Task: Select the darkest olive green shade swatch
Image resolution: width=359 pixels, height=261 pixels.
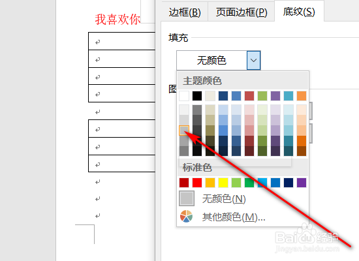Action: point(262,151)
